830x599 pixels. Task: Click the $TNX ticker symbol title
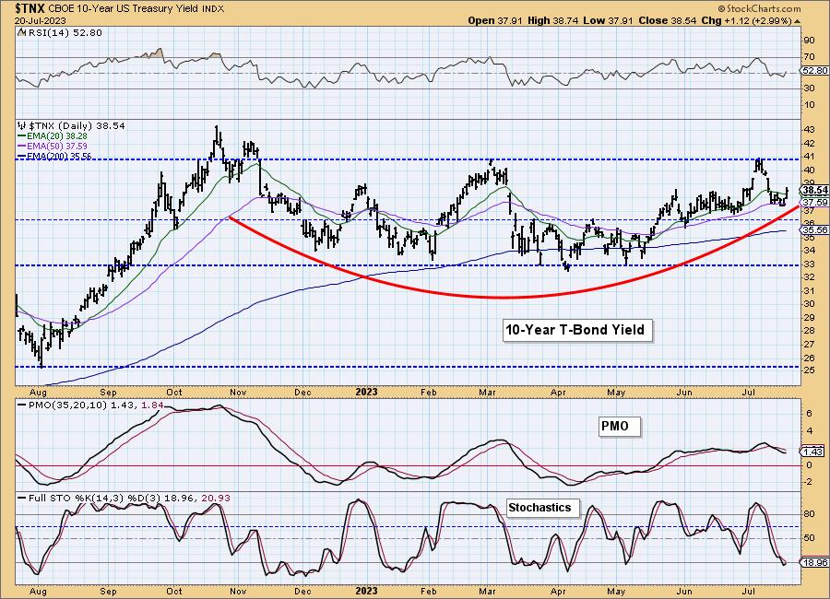pos(30,8)
